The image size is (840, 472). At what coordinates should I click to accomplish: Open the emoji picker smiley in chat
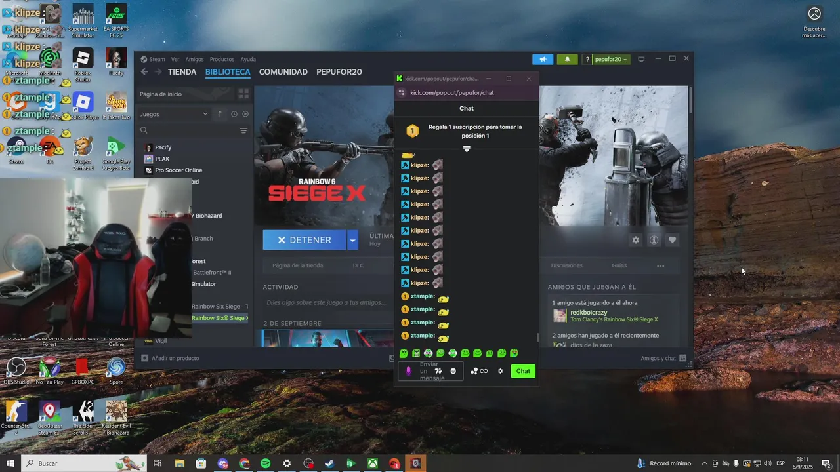pyautogui.click(x=453, y=371)
